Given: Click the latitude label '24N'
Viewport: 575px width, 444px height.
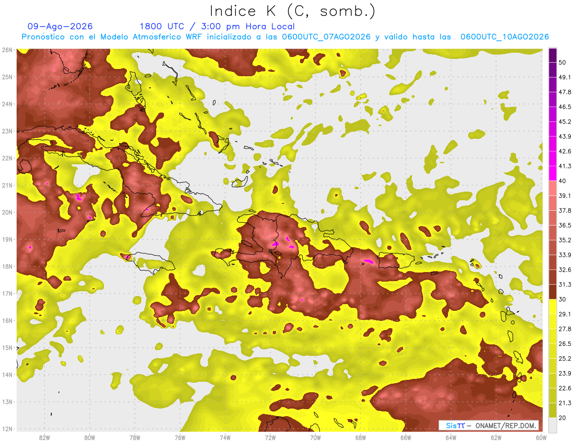Looking at the screenshot, I should tap(7, 104).
